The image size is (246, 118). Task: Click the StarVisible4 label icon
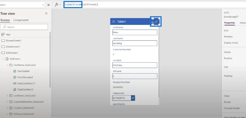[x=15, y=71]
